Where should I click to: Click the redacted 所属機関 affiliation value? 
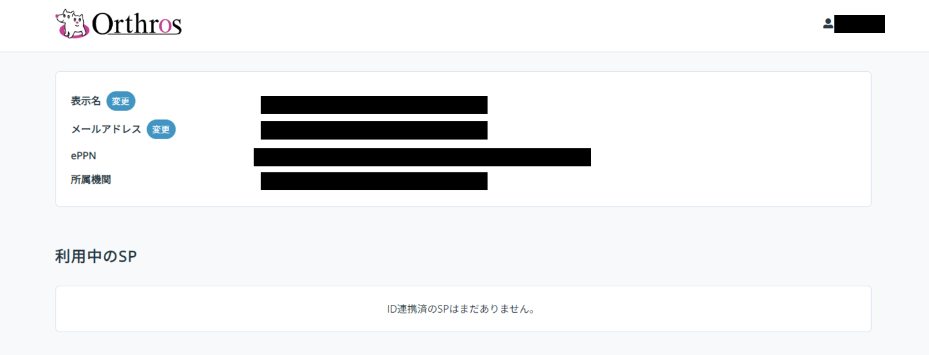pos(374,181)
